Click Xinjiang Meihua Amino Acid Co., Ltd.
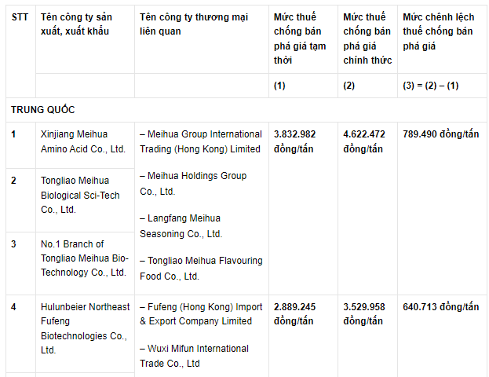This screenshot has height=377, width=489. click(82, 141)
